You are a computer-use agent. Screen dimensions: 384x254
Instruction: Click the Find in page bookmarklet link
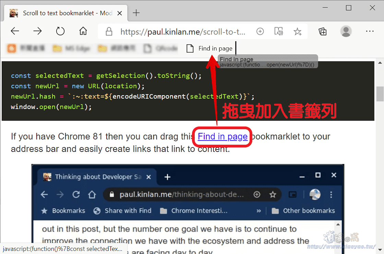point(223,136)
